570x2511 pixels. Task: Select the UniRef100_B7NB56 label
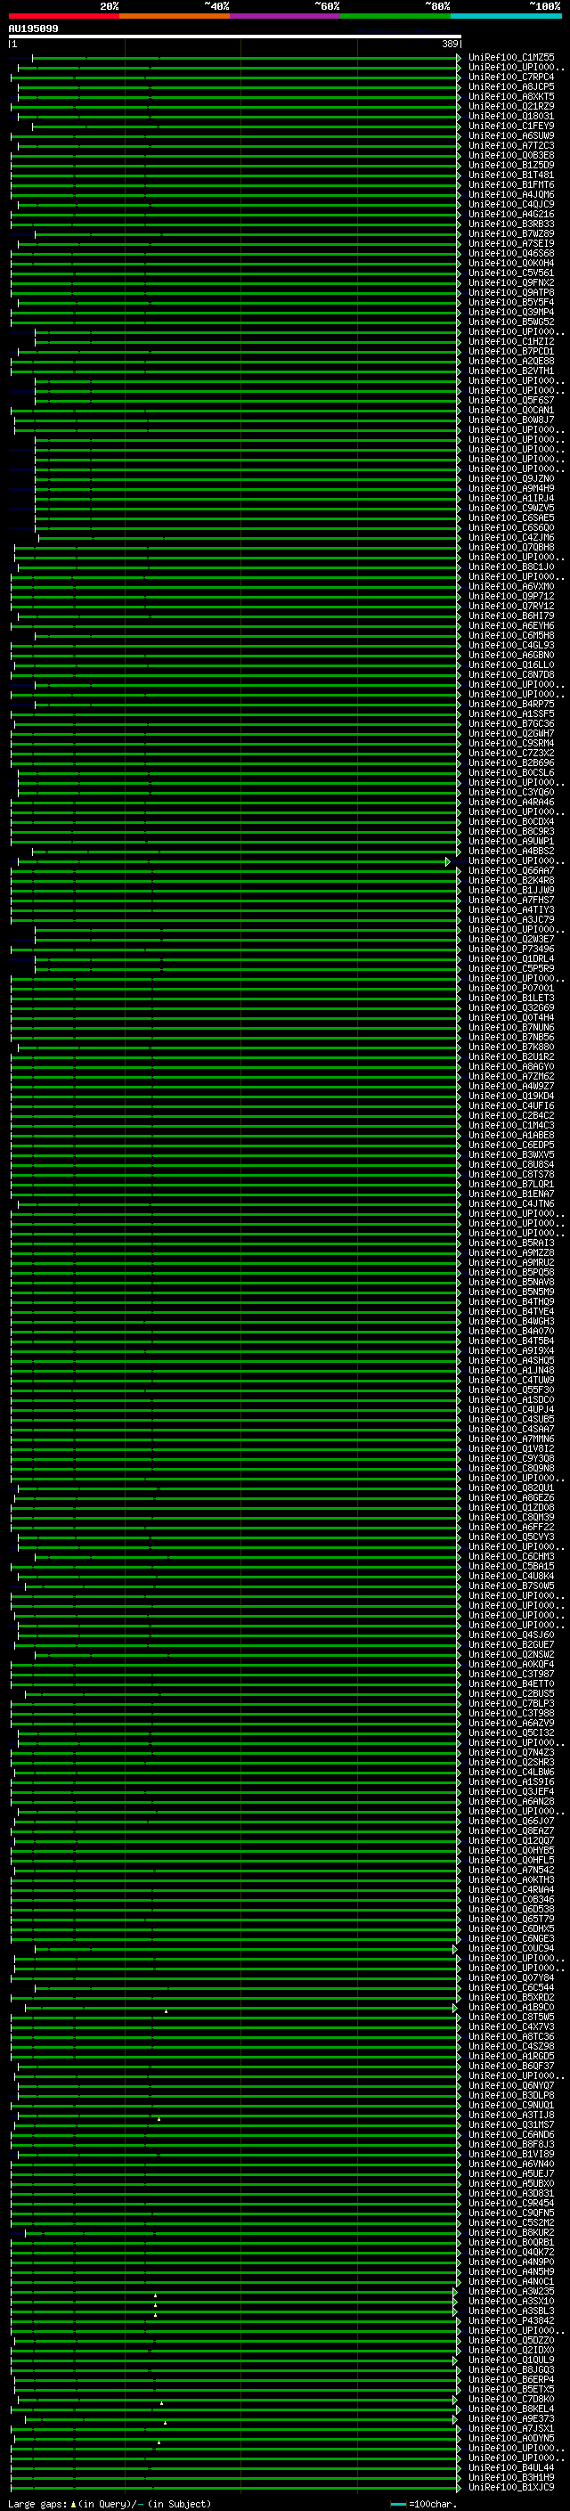pyautogui.click(x=511, y=1037)
